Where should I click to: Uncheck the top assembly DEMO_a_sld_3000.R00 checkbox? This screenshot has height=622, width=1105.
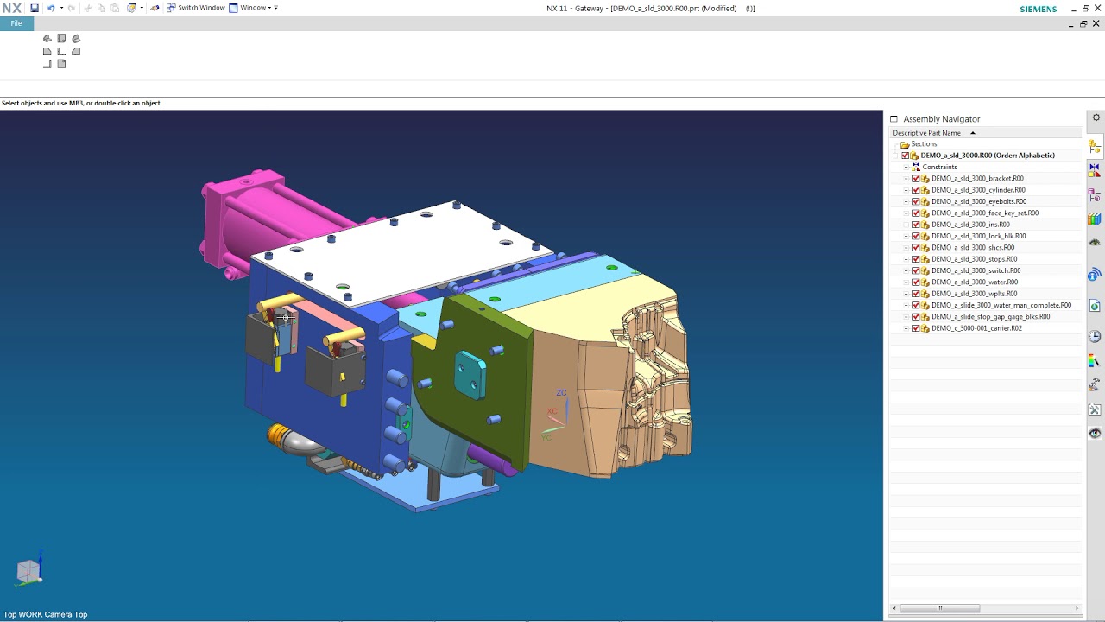(x=906, y=155)
